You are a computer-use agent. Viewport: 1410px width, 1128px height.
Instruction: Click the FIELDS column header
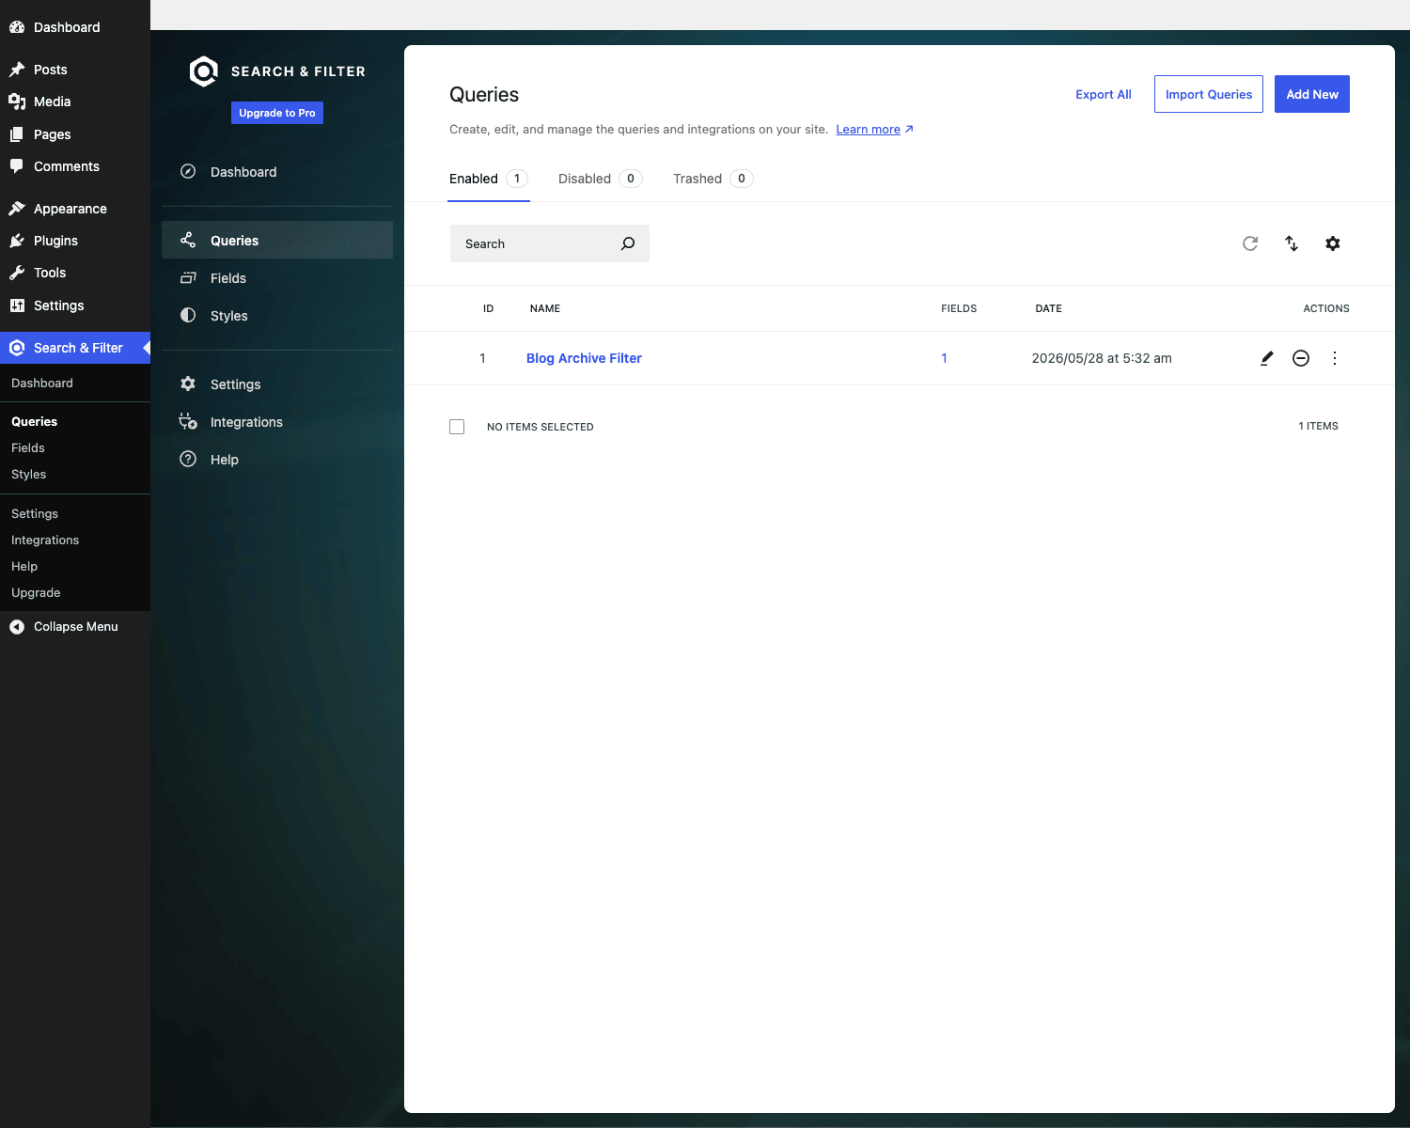tap(959, 308)
